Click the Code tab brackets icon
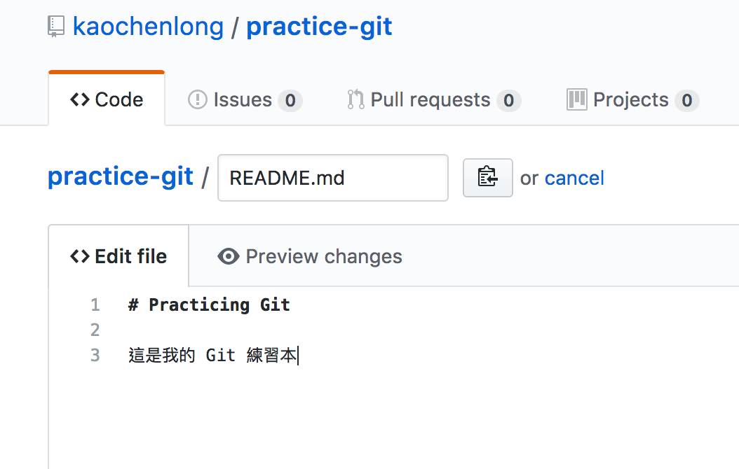 point(80,99)
